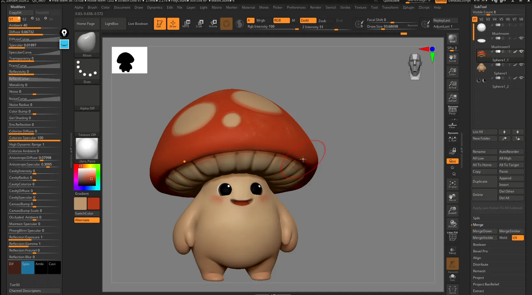Image resolution: width=532 pixels, height=295 pixels.
Task: Click the silhouette thumbnail preview in viewport
Action: pyautogui.click(x=130, y=60)
